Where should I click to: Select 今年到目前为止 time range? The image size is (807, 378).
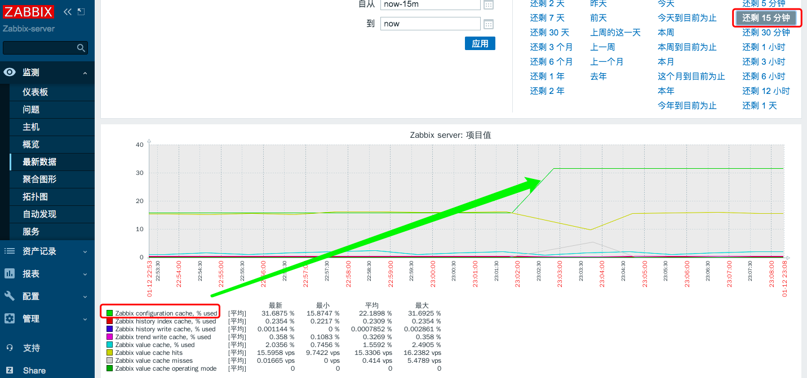[687, 106]
